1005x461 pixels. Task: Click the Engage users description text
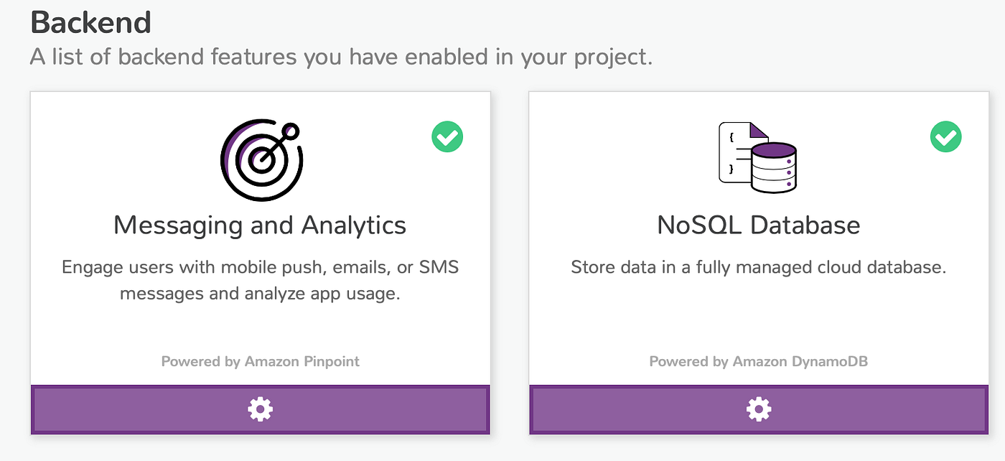[x=260, y=268]
